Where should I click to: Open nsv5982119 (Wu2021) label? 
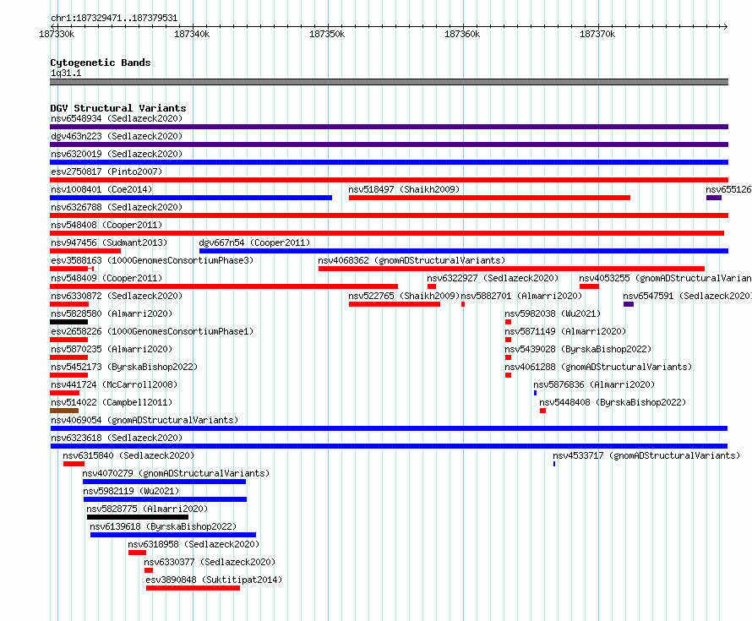pyautogui.click(x=131, y=491)
